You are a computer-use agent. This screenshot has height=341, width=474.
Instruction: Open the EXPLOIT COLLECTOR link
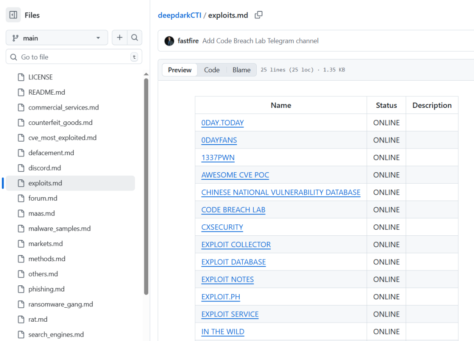236,245
